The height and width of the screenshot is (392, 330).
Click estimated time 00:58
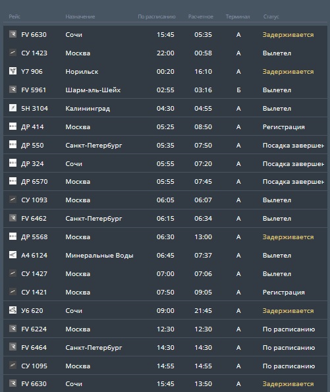[204, 53]
